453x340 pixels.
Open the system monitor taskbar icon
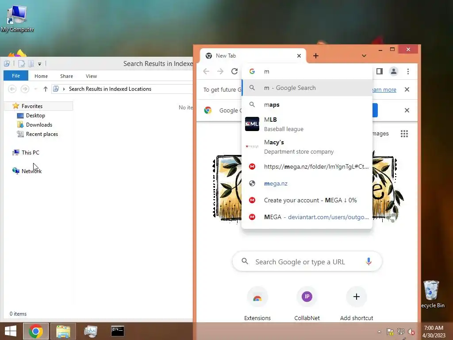coord(90,331)
